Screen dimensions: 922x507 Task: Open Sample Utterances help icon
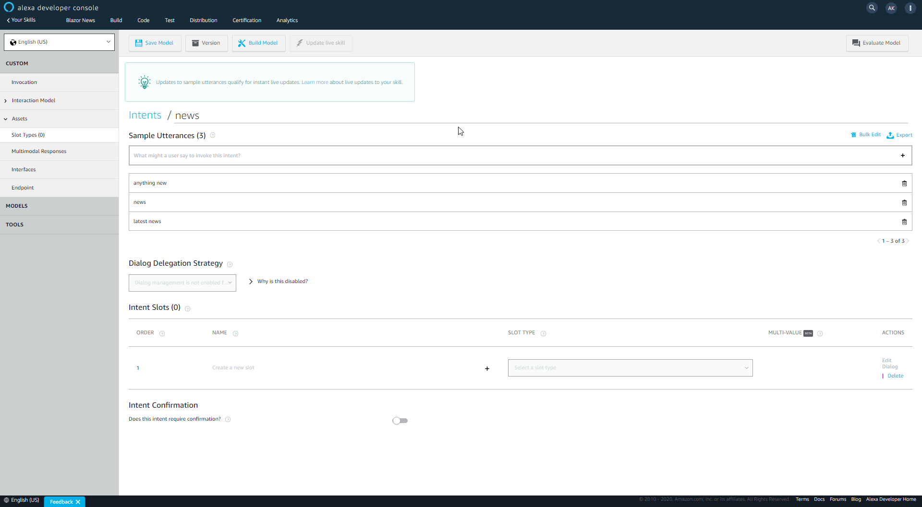tap(213, 135)
